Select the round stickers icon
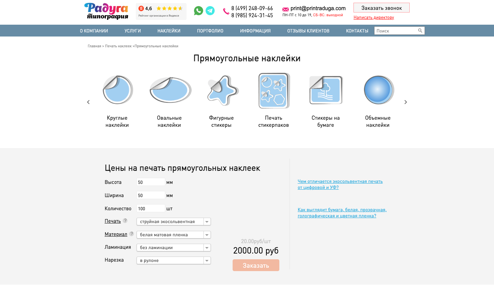The width and height of the screenshot is (494, 288). click(117, 90)
